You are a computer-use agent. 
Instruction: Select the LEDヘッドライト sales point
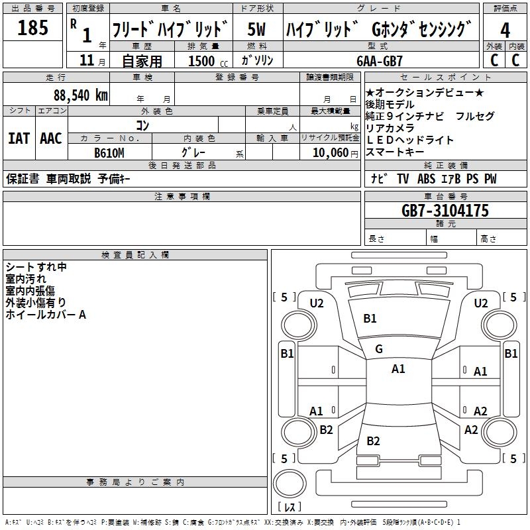409,140
